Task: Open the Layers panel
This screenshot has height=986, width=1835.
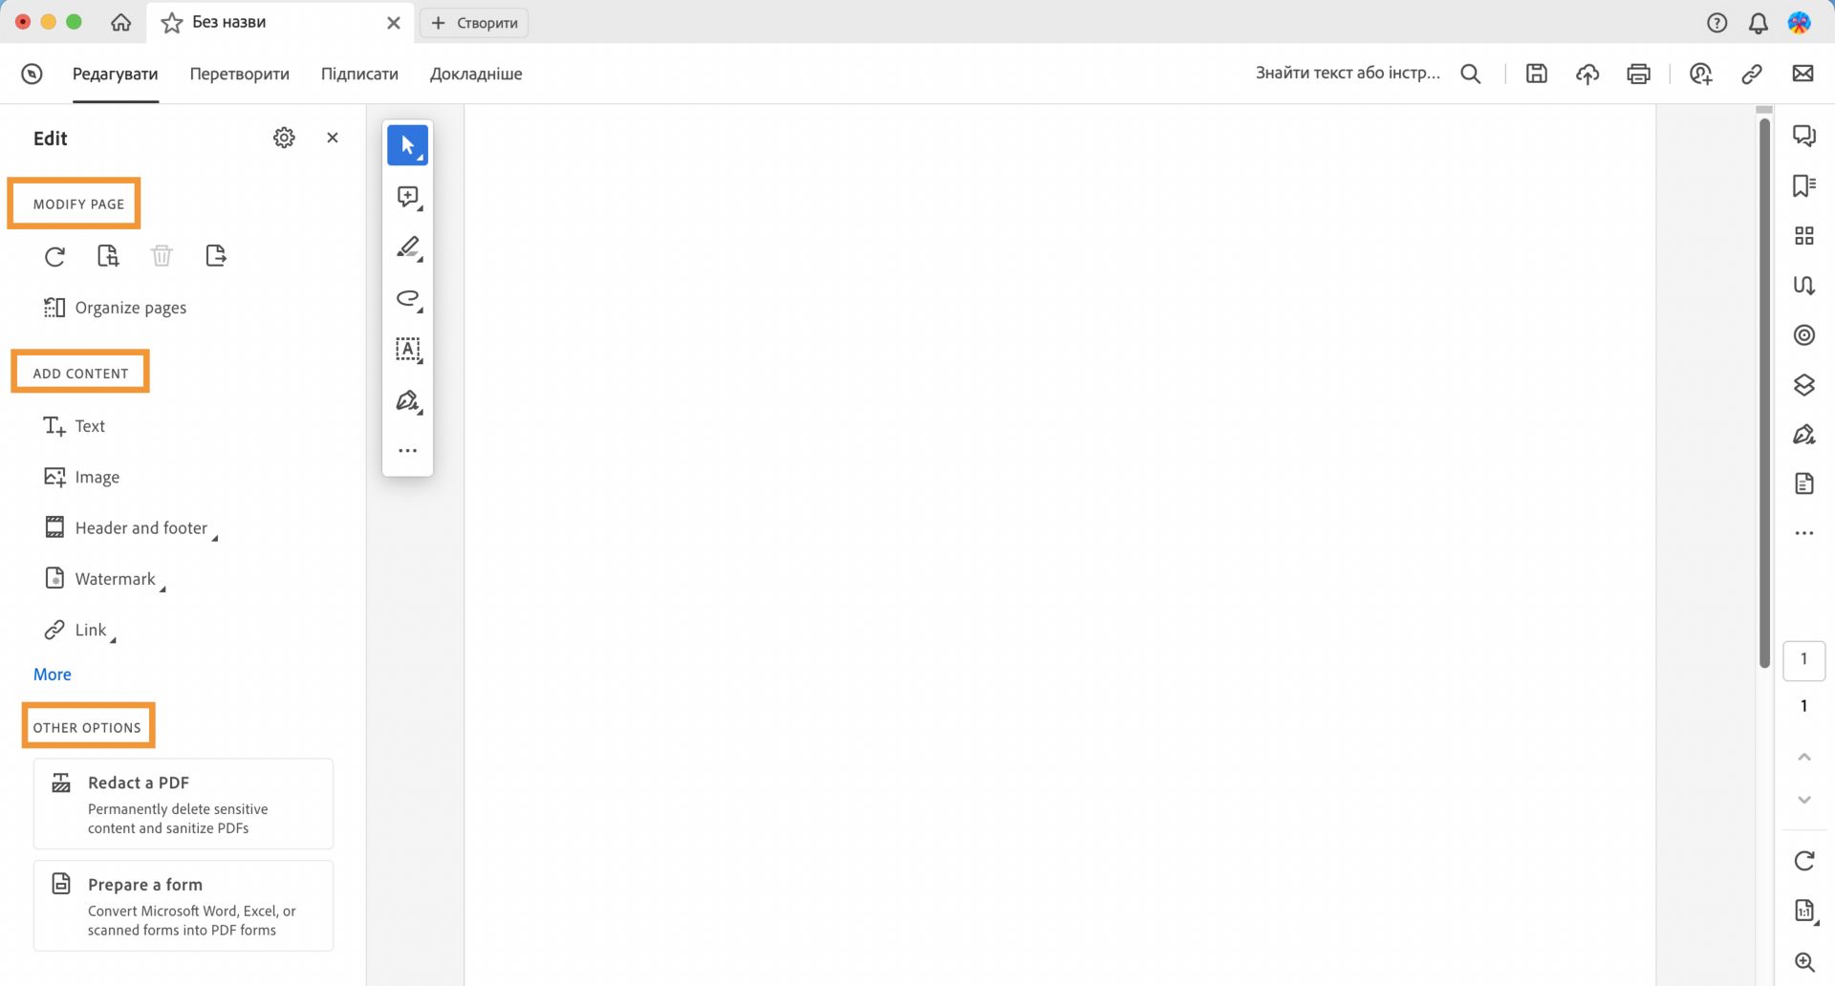Action: [1804, 385]
